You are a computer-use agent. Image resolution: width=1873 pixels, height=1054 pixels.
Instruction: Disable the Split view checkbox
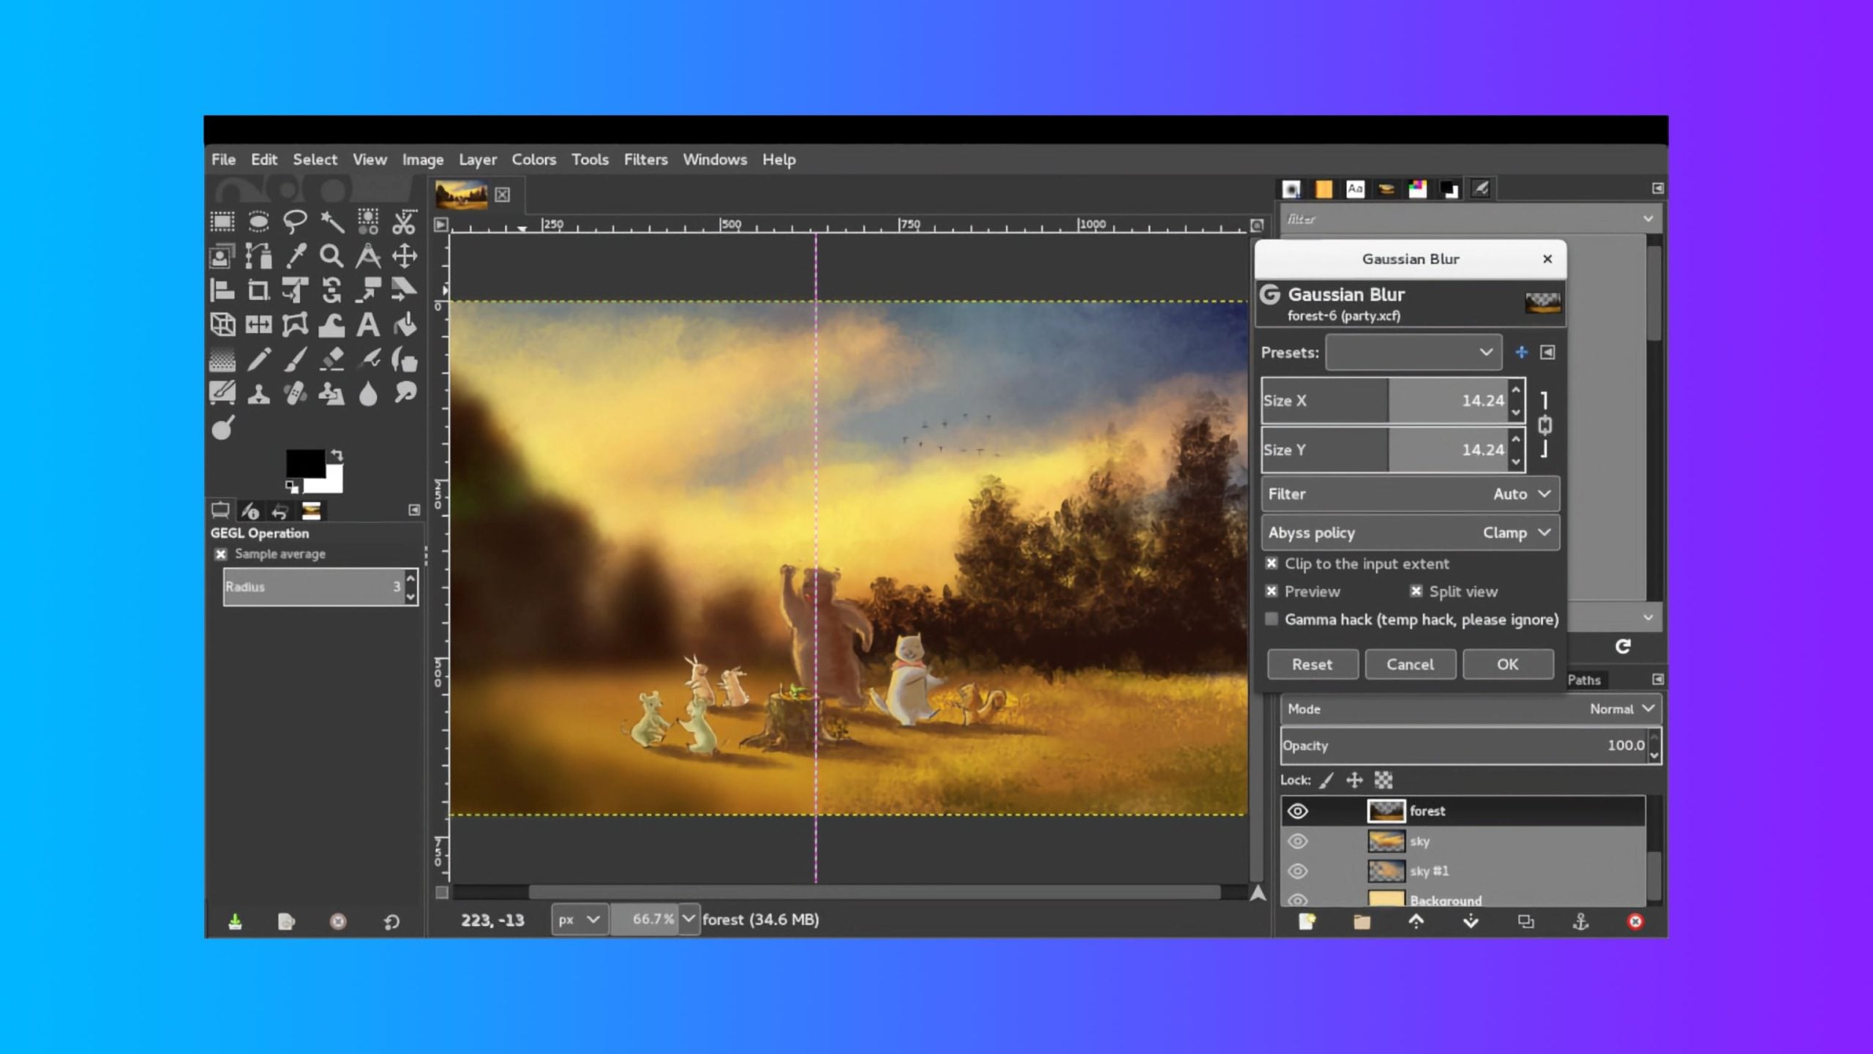(1416, 591)
